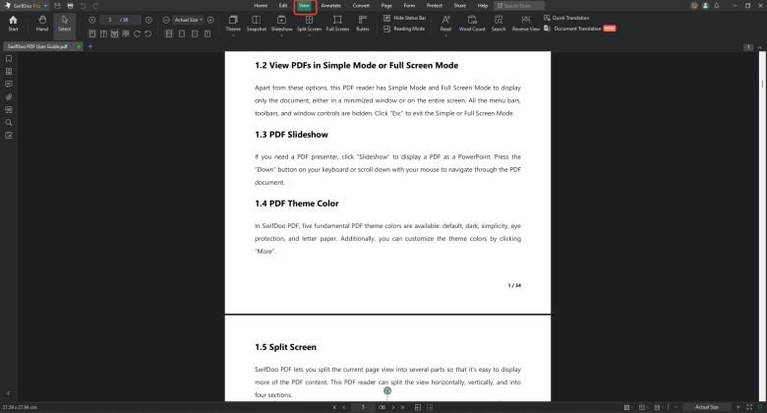
Task: Open the Share tab
Action: [x=460, y=6]
